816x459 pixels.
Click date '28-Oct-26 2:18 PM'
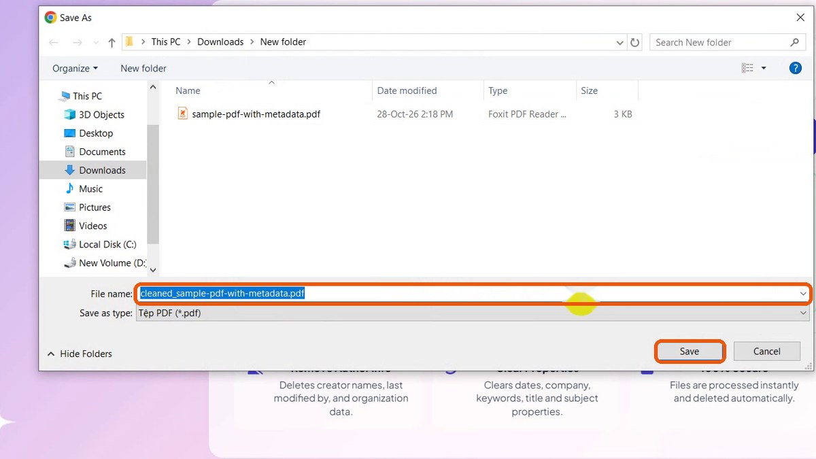[x=415, y=114]
